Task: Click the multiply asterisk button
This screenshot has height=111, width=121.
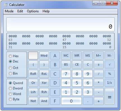Action: [x=99, y=83]
